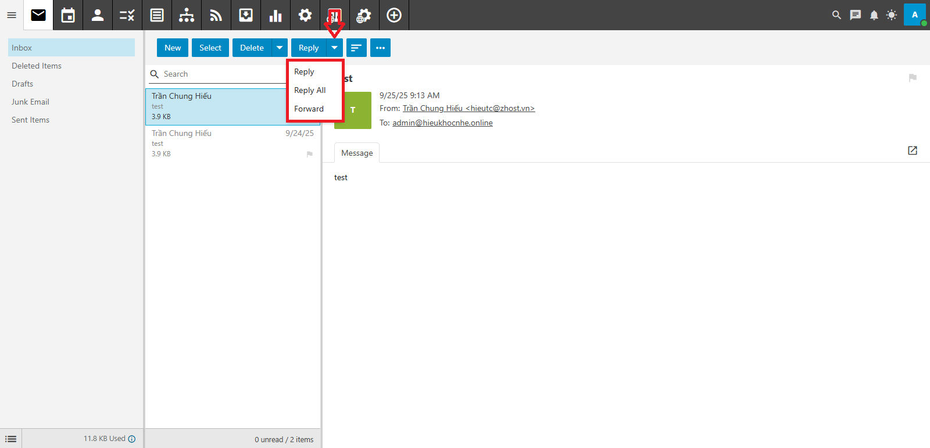930x448 pixels.
Task: Click the Delete button
Action: click(252, 48)
